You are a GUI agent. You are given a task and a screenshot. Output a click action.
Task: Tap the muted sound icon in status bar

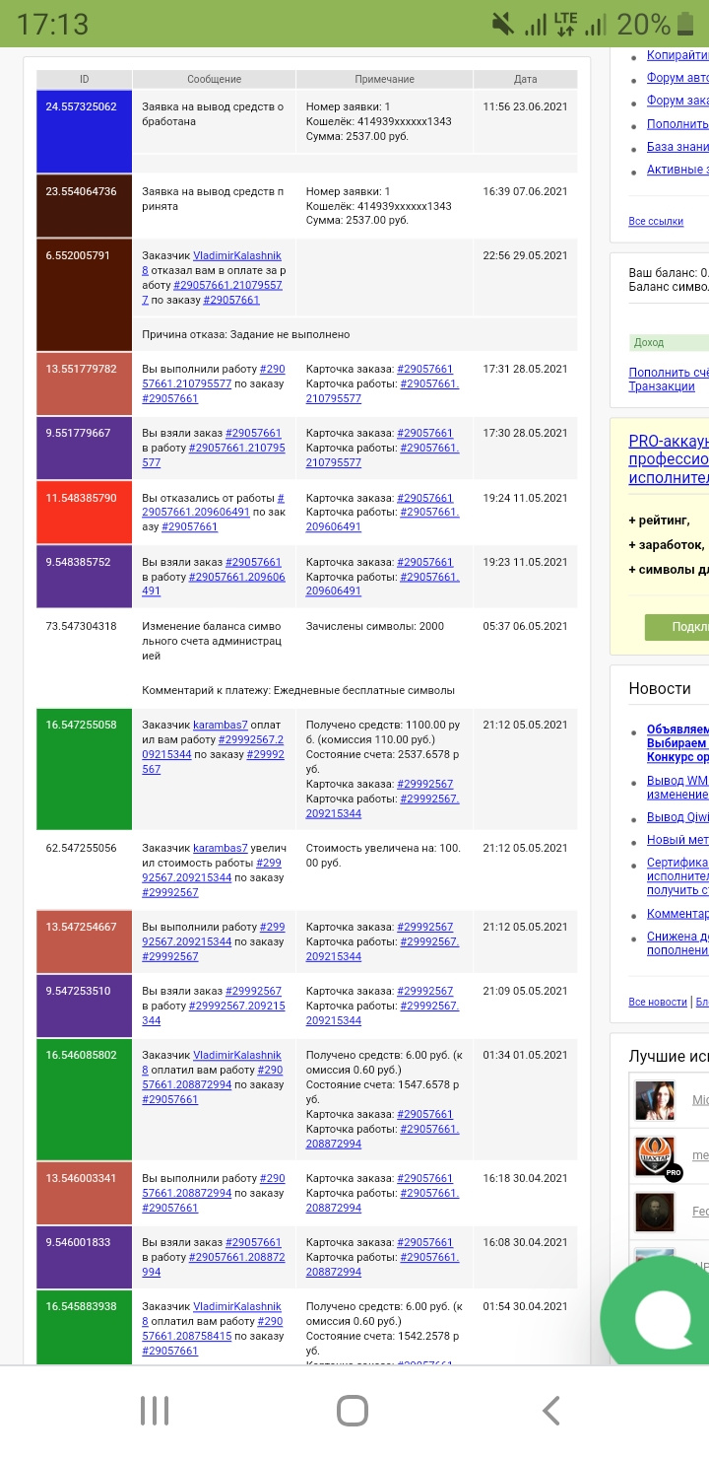(x=502, y=24)
